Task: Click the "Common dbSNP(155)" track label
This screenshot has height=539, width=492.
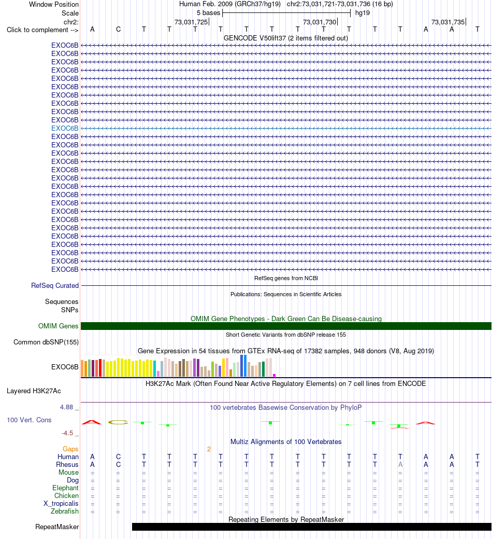Action: 46,342
